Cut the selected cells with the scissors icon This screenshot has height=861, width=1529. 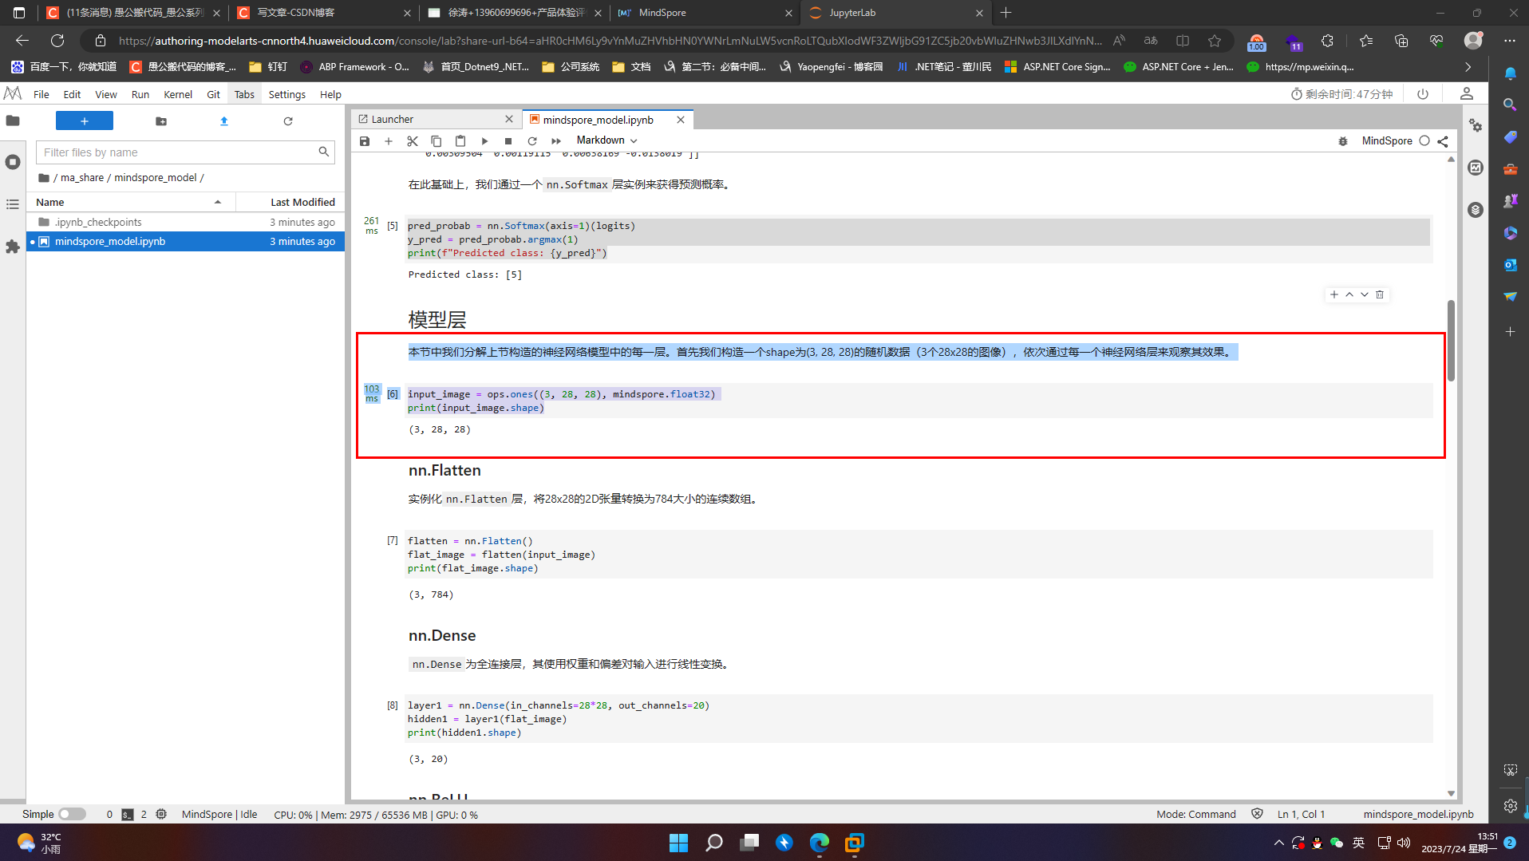coord(413,141)
